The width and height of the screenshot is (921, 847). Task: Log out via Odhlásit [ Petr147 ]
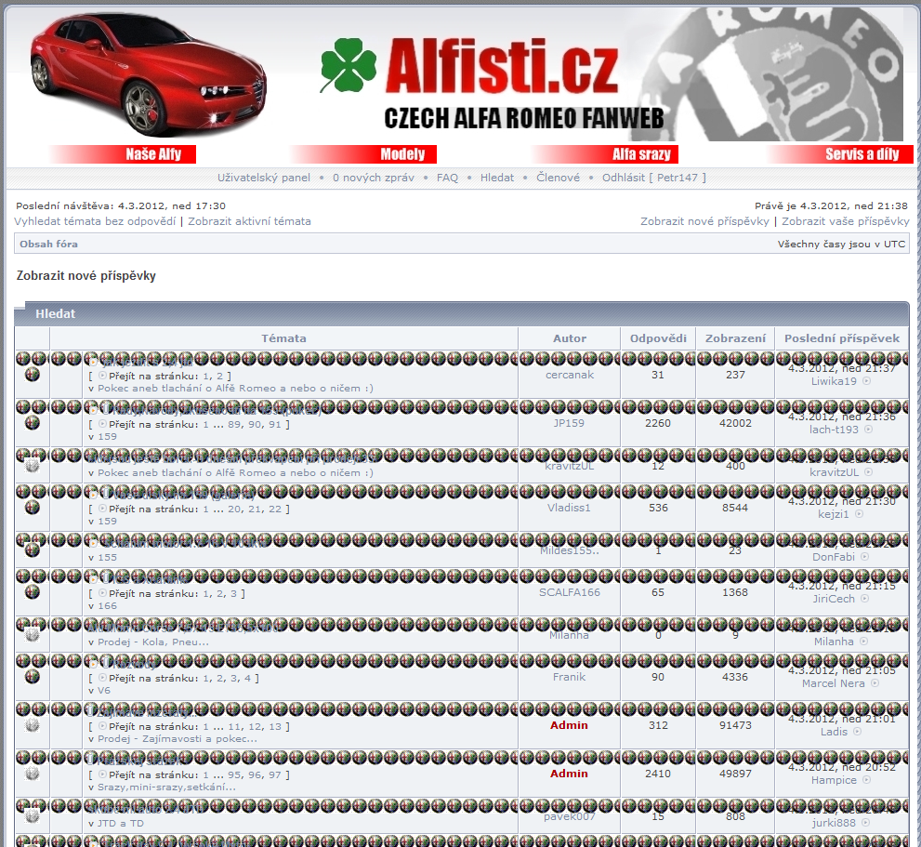[x=653, y=178]
